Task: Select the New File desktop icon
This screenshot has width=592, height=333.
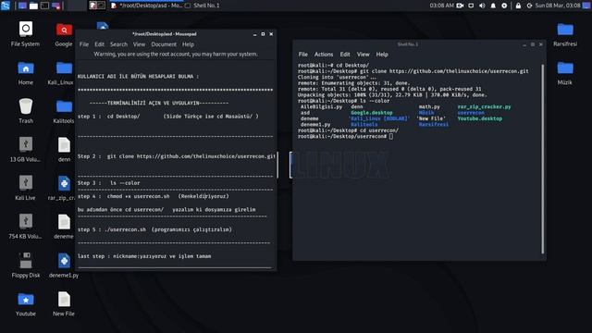Action: click(64, 304)
